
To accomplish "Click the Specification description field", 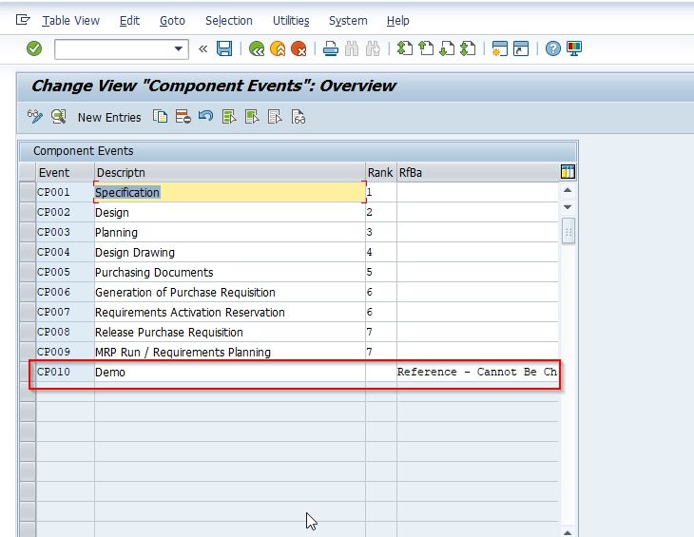I will 230,192.
